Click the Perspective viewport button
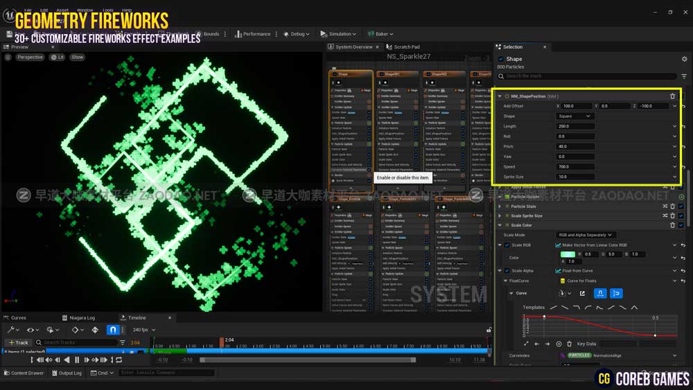 (30, 57)
